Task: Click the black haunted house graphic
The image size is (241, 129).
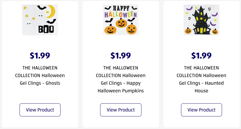Action: click(201, 20)
